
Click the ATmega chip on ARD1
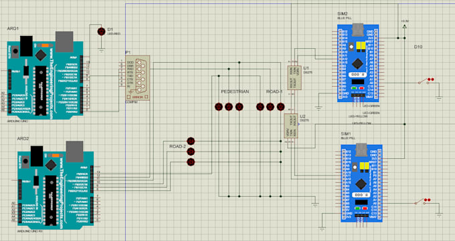coord(41,91)
